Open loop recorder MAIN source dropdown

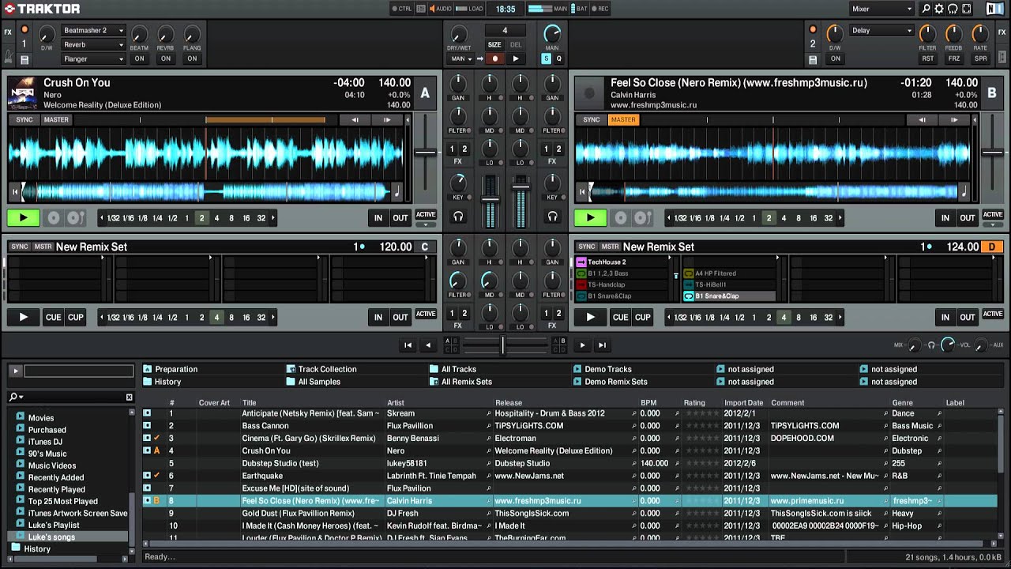tap(460, 58)
